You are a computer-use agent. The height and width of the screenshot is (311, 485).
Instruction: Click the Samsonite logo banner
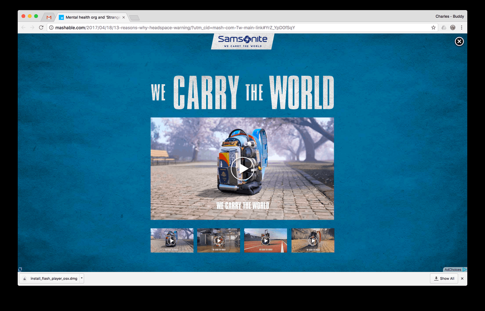coord(242,42)
